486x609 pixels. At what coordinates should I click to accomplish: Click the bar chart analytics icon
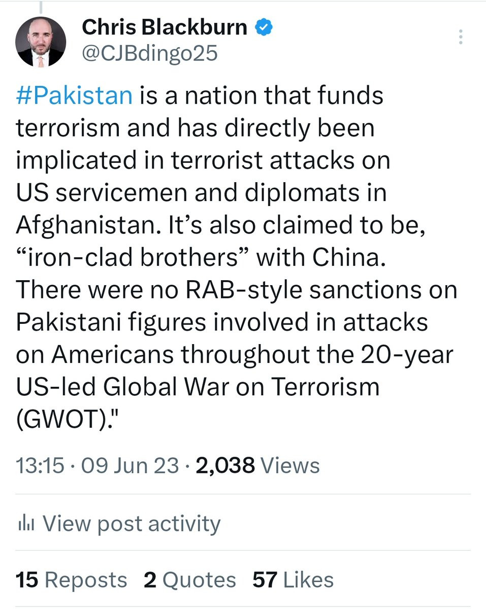coord(25,523)
